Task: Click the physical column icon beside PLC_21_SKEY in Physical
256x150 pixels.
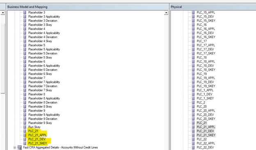Action: pyautogui.click(x=193, y=135)
